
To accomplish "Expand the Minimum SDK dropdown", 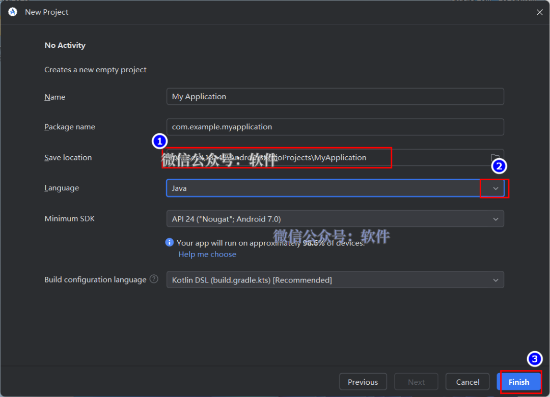I will tap(335, 219).
